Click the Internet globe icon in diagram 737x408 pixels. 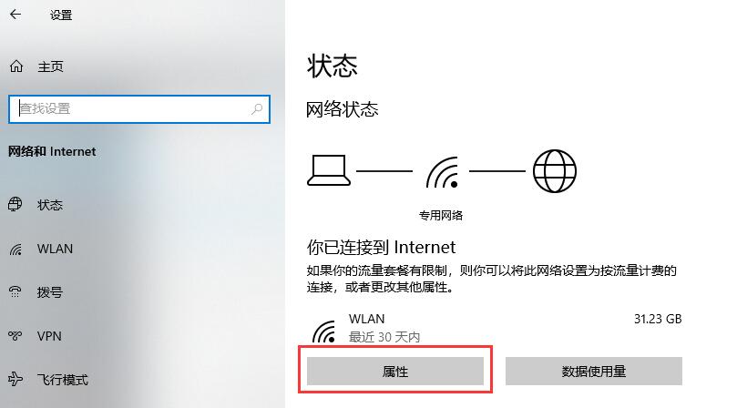[x=555, y=171]
